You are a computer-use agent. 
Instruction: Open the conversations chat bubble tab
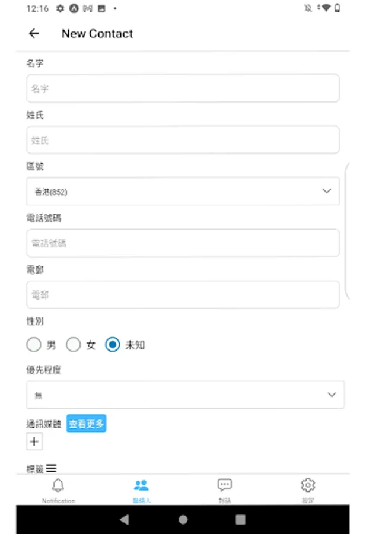[224, 490]
